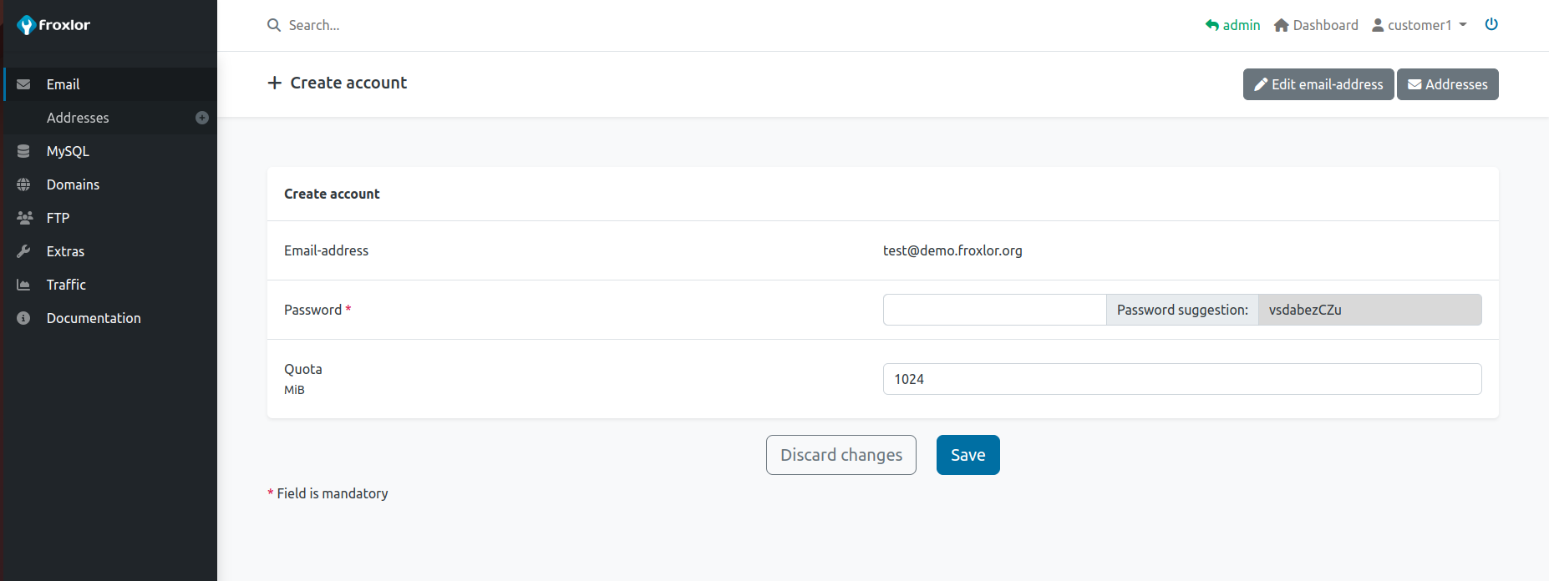Switch back to admin account

[1232, 25]
